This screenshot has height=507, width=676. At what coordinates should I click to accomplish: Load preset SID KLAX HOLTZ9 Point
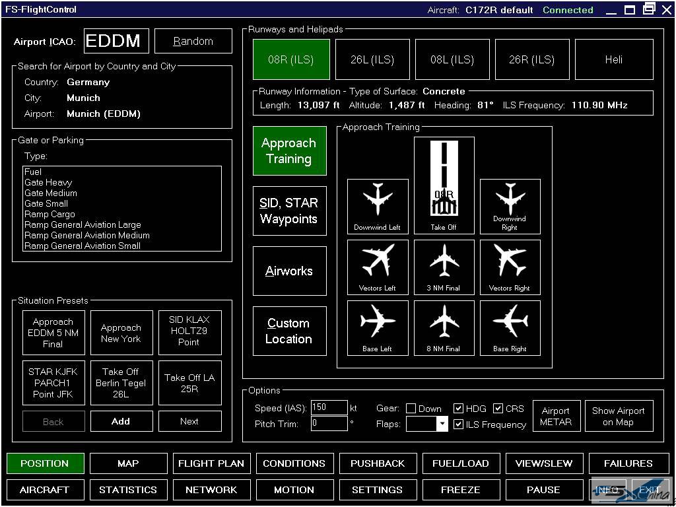[189, 333]
